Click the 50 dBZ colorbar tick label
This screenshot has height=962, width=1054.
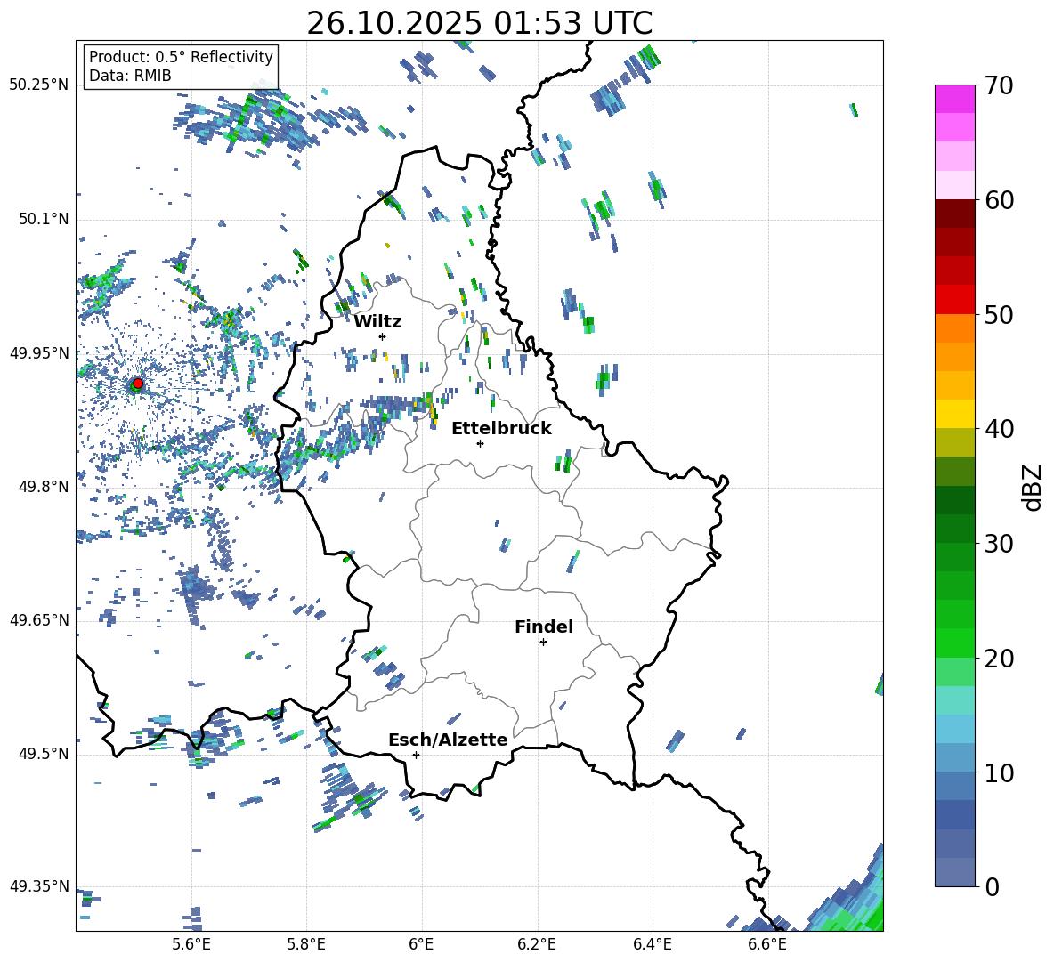pos(999,315)
